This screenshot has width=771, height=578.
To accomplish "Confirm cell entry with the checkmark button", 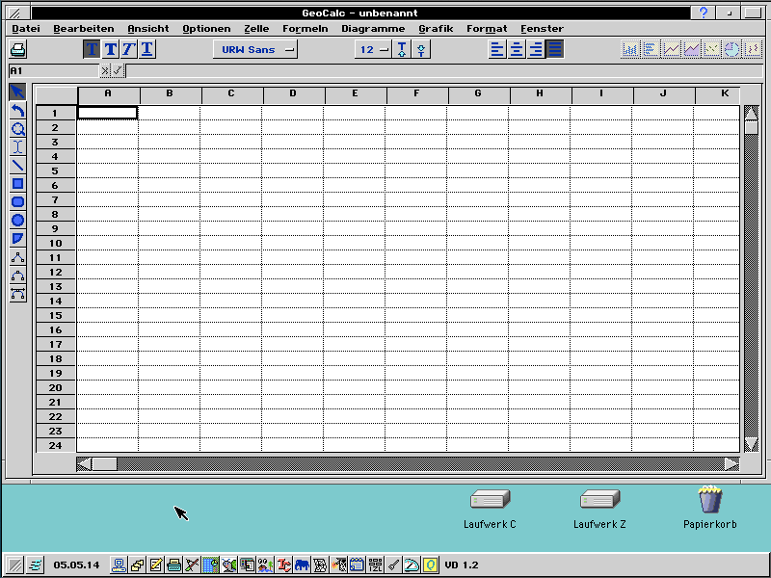I will point(119,70).
